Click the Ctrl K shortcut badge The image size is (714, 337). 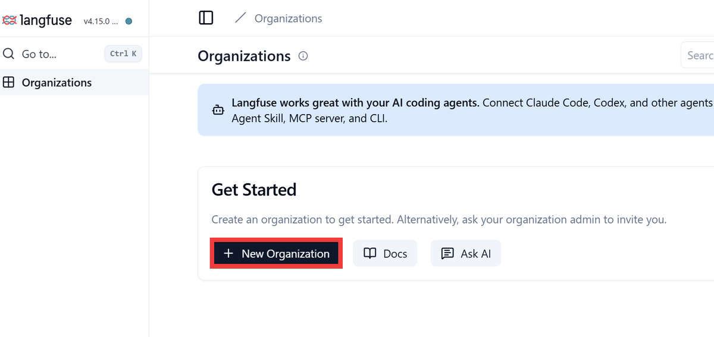(x=123, y=53)
